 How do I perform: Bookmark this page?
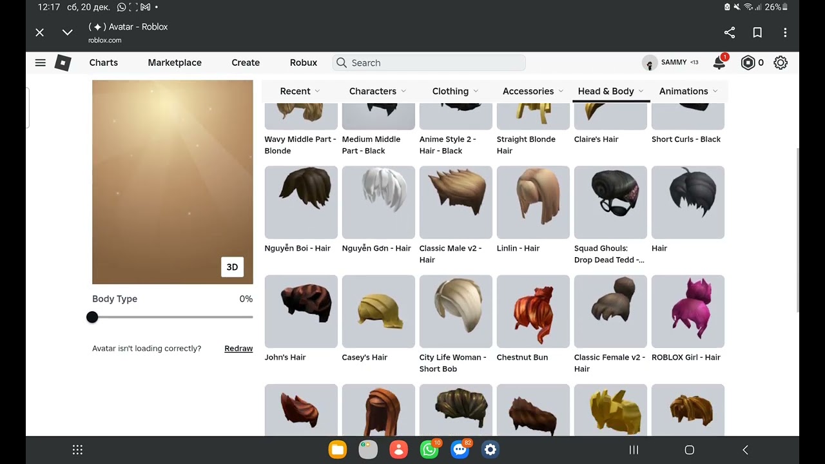pos(757,32)
